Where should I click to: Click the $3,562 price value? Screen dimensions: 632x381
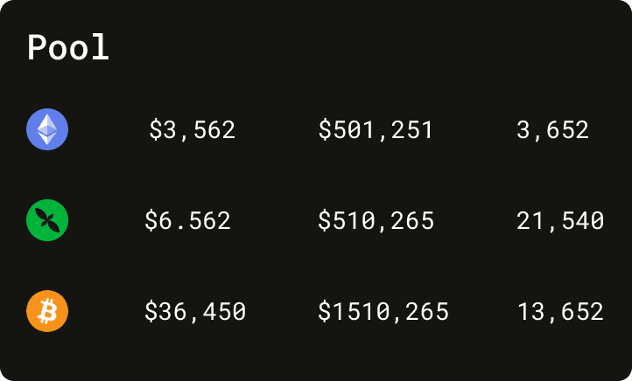click(x=192, y=131)
